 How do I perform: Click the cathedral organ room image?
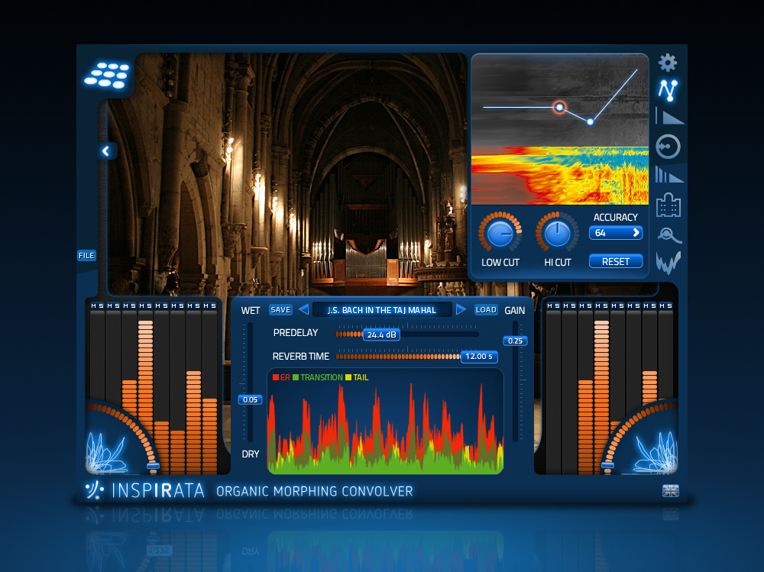pyautogui.click(x=287, y=173)
